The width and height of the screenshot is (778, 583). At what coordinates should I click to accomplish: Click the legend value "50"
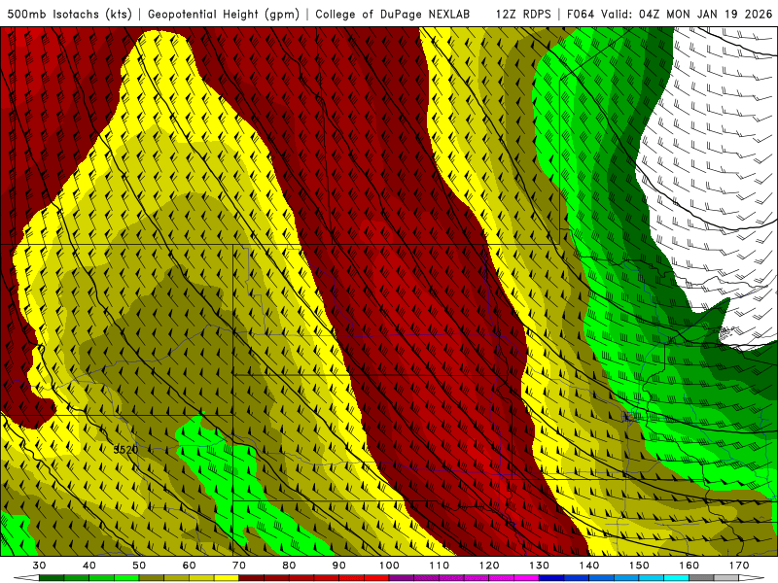[139, 566]
